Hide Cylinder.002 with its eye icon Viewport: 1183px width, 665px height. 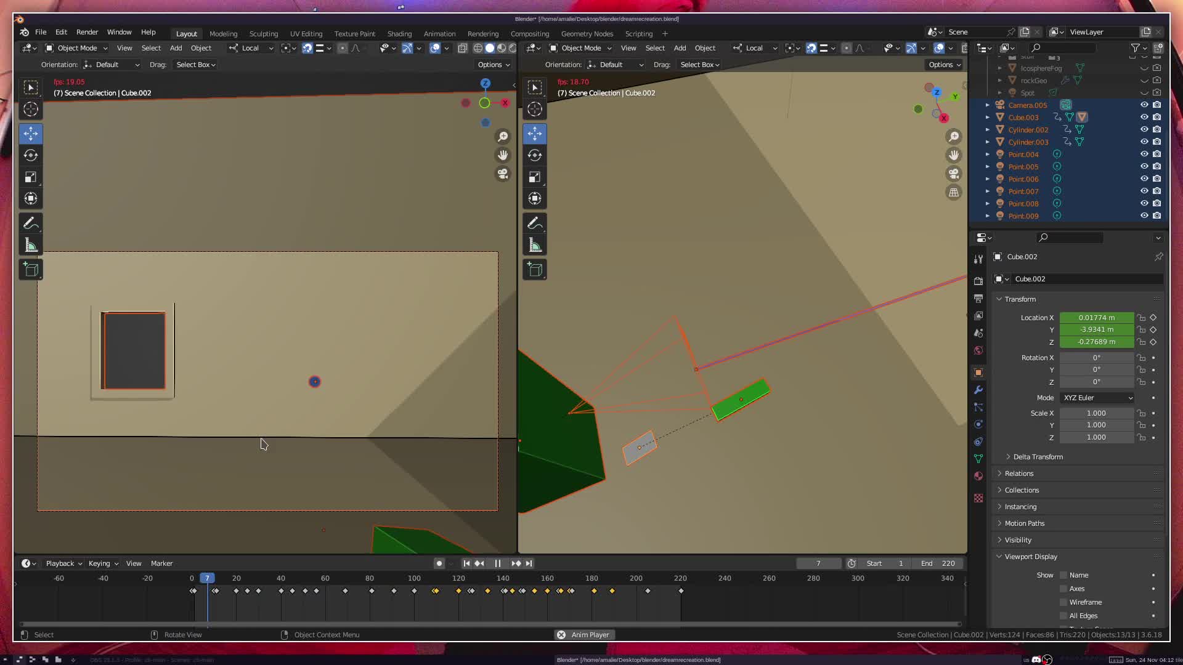click(1144, 129)
